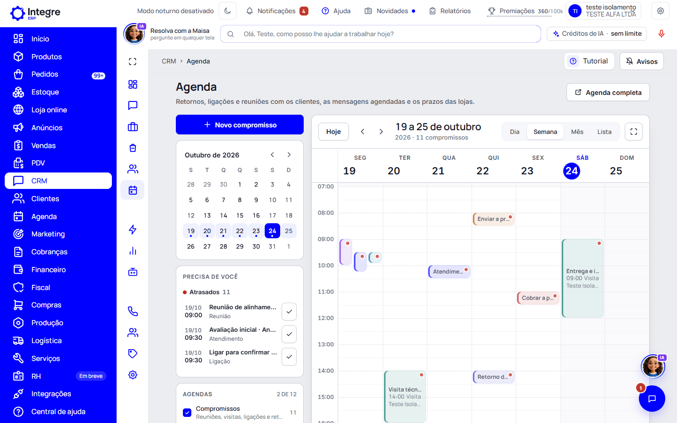Open briefcase icon in secondary rail
Viewport: 677px width, 423px height.
(133, 126)
